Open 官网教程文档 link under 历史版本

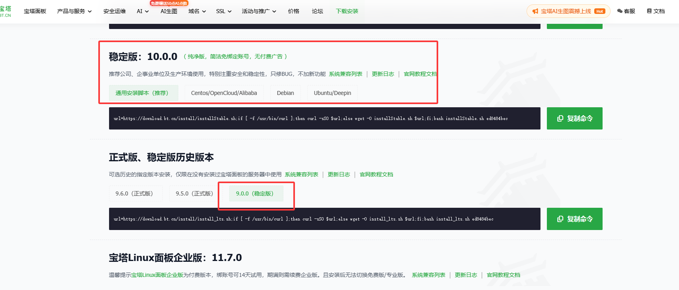click(x=376, y=174)
